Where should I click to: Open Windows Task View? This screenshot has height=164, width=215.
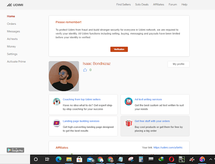(x=47, y=159)
